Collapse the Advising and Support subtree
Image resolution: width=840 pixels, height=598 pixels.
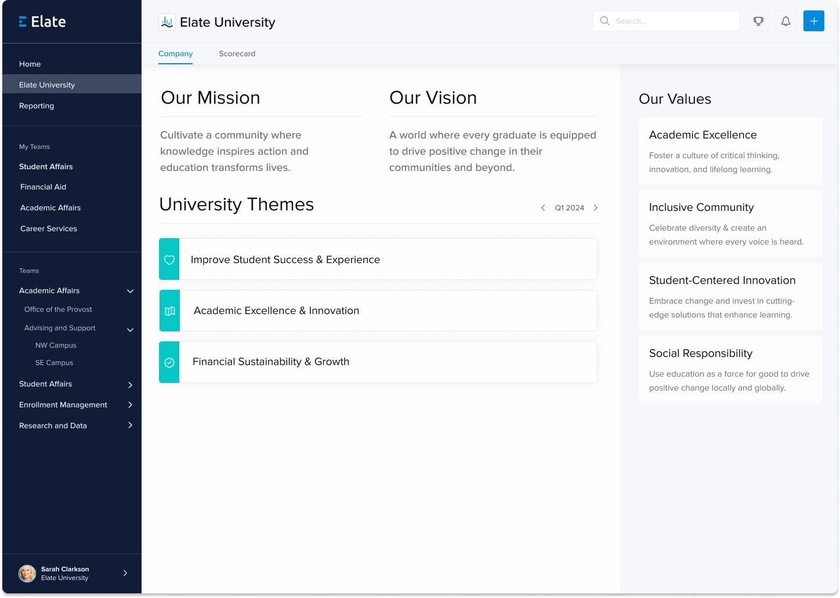click(131, 330)
